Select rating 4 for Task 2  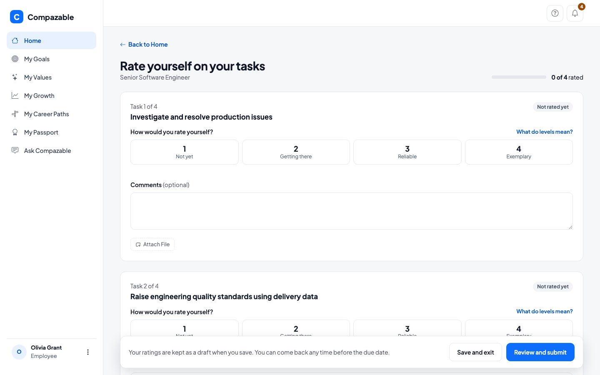point(519,328)
